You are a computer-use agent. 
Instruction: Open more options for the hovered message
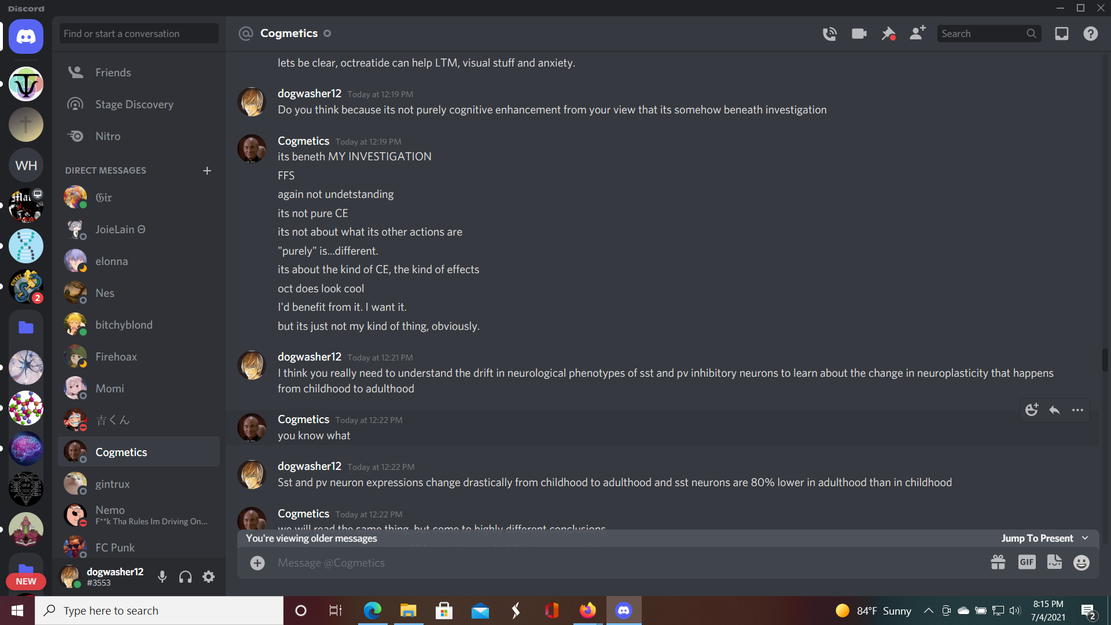point(1077,410)
